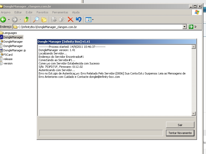The image size is (206, 154).
Task: Click the 'S/N: 753FD71F' firmware line
Action: click(61, 67)
